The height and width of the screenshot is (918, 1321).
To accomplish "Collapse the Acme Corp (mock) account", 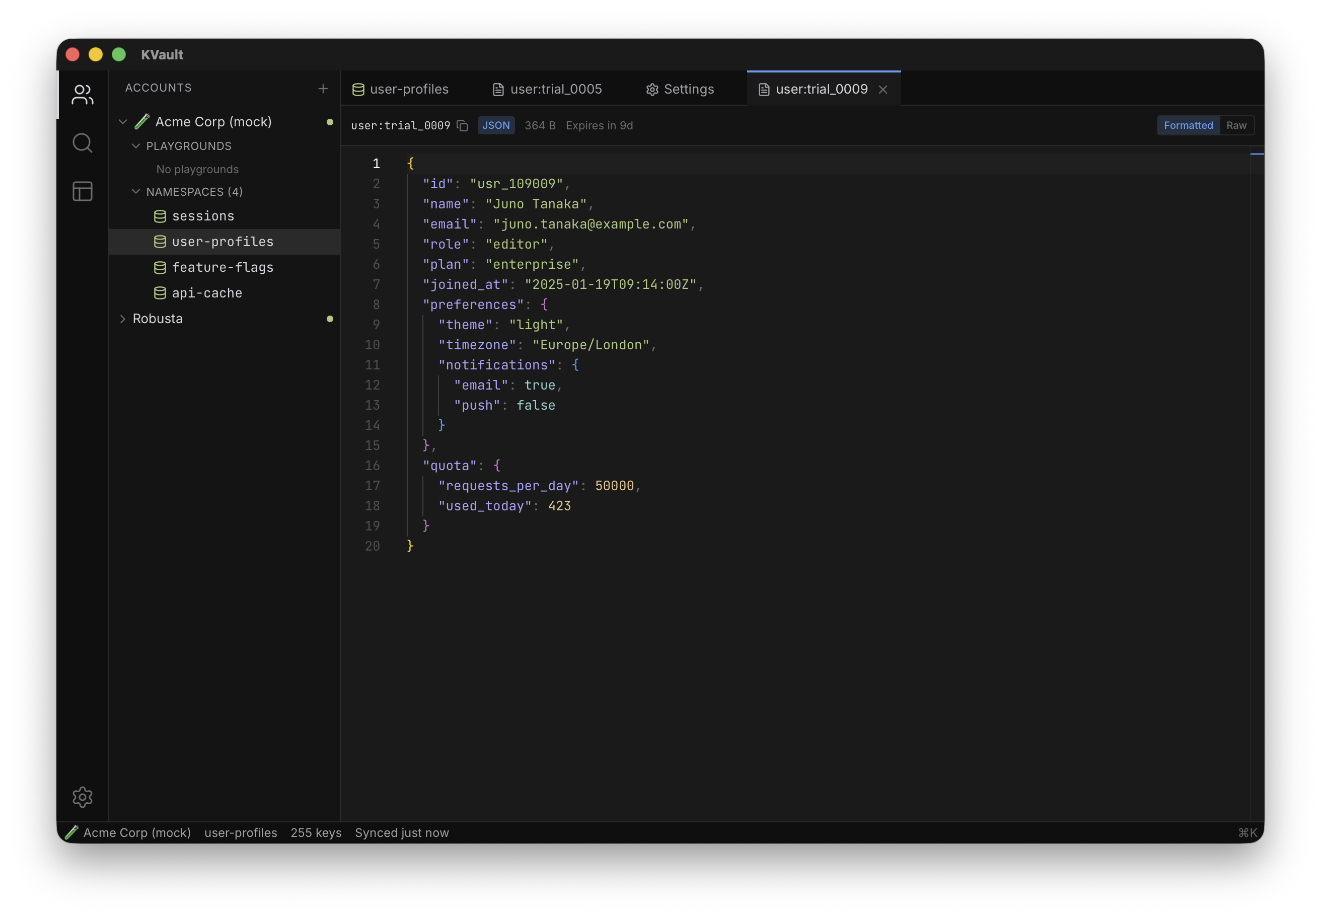I will click(122, 122).
